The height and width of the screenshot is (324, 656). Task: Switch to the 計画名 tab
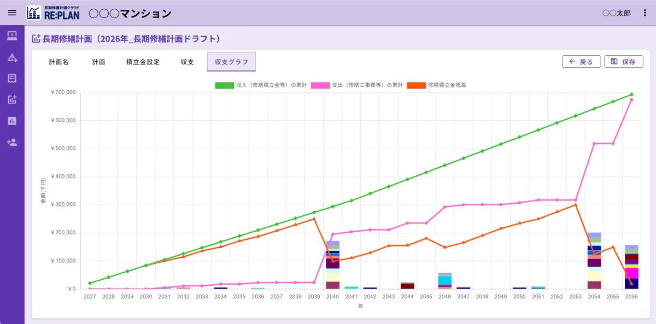click(x=58, y=62)
